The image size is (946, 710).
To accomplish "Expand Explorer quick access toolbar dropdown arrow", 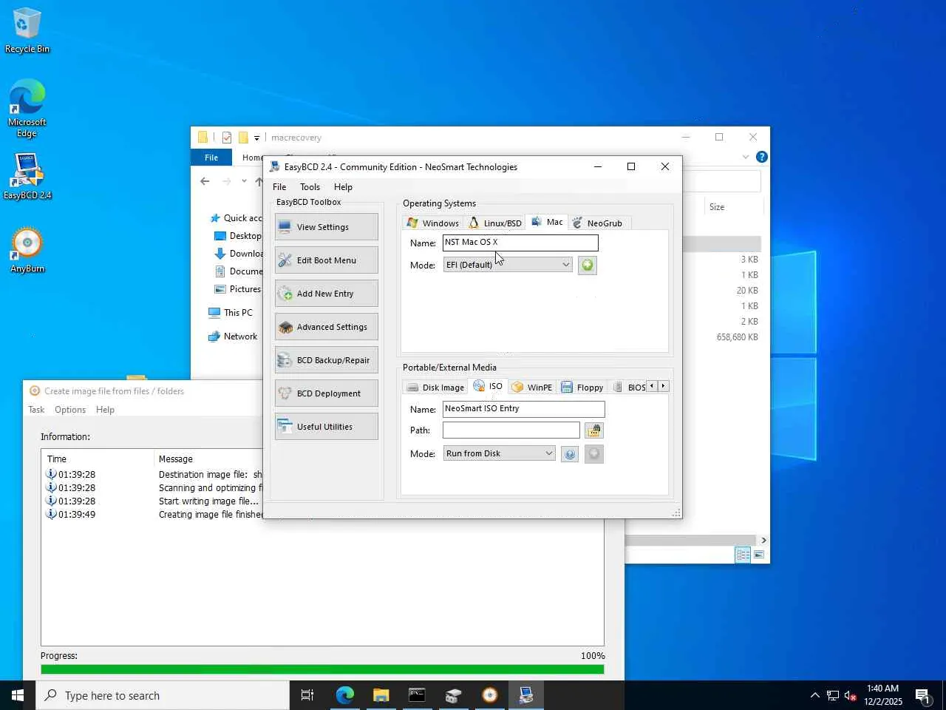I will click(256, 138).
